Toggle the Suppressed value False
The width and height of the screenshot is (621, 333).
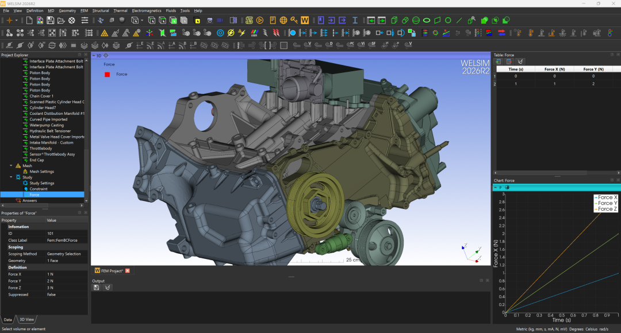[x=67, y=295]
